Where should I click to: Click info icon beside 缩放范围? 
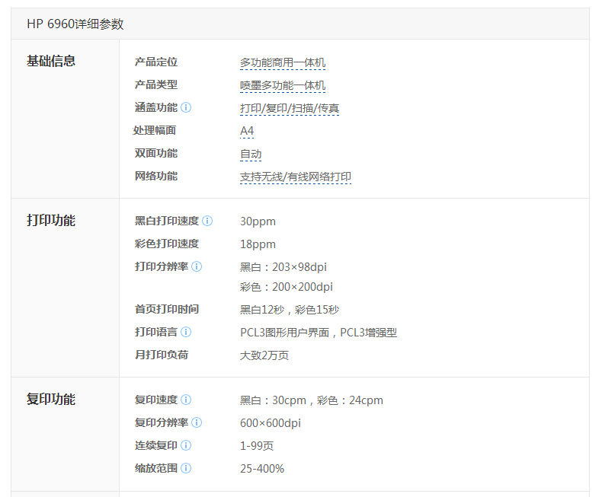[186, 468]
